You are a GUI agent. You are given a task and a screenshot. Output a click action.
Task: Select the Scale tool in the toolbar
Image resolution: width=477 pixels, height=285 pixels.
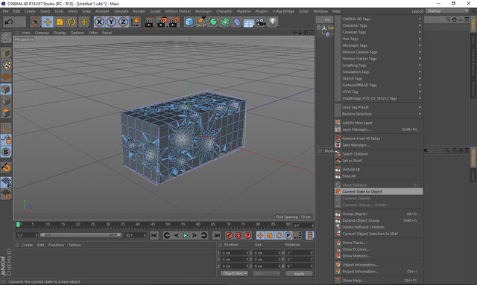click(x=60, y=22)
